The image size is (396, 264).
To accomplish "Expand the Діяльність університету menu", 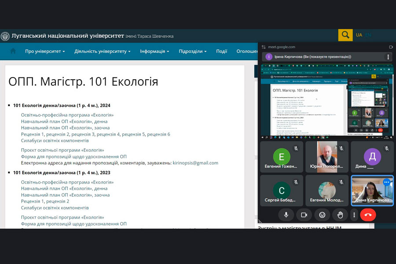I will coord(102,51).
